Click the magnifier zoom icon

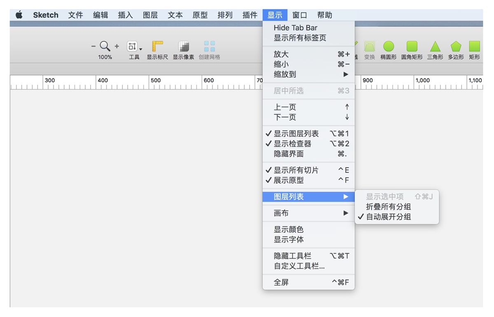coord(105,46)
